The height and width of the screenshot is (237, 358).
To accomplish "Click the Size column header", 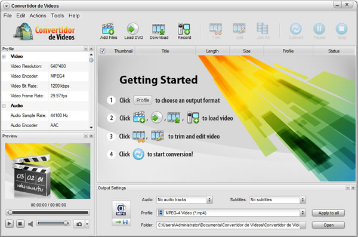I will click(246, 51).
